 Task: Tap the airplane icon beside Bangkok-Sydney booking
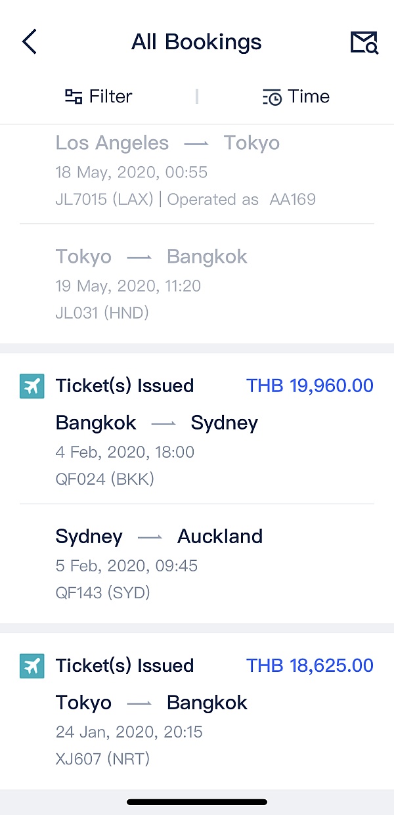click(x=31, y=386)
